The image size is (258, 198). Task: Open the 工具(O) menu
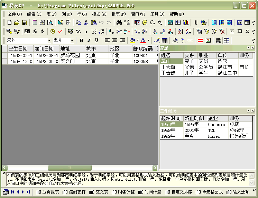coord(157,14)
